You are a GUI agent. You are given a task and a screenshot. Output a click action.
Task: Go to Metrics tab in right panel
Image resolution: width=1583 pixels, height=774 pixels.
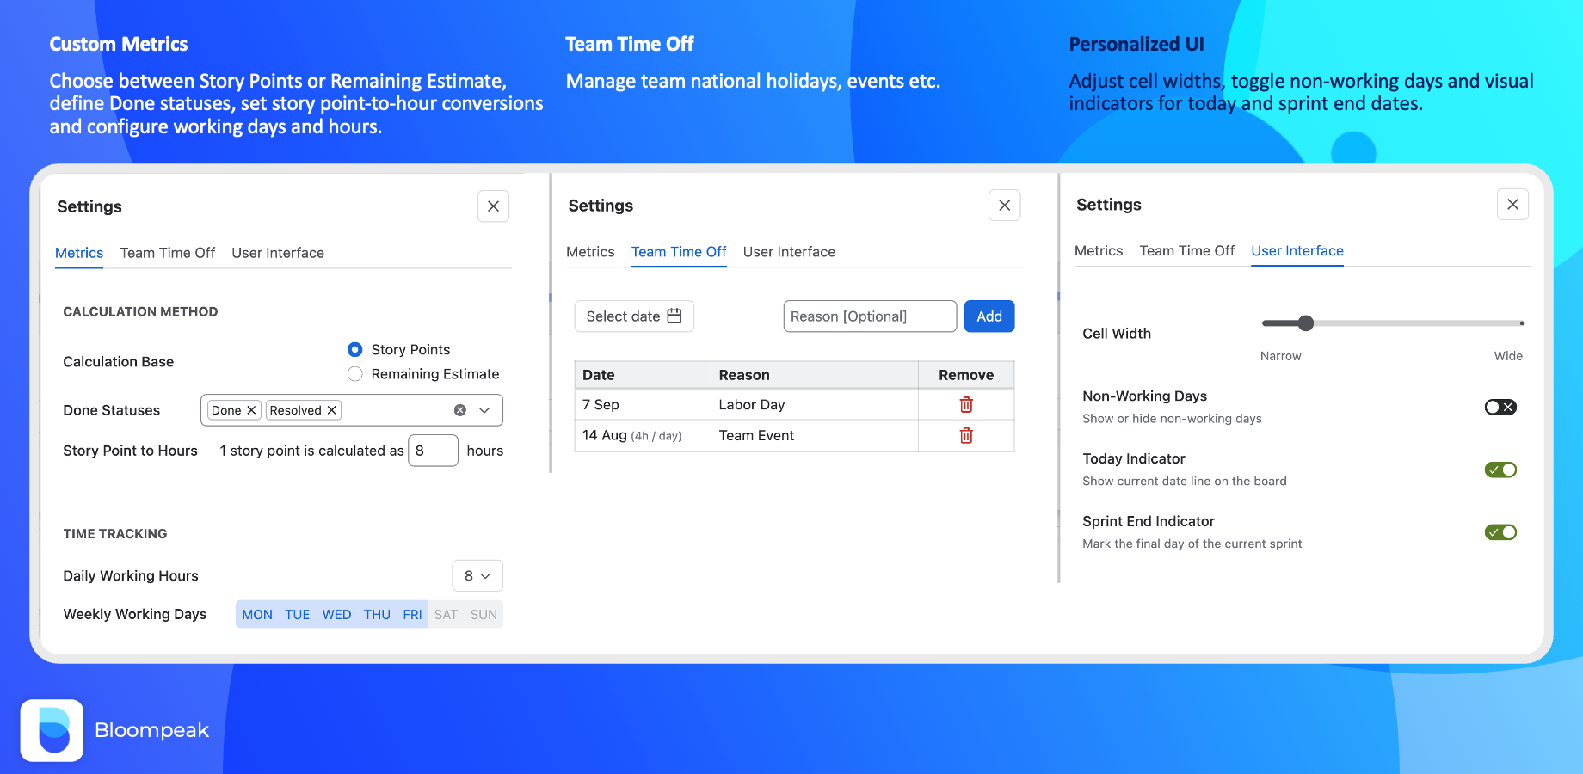tap(1099, 251)
